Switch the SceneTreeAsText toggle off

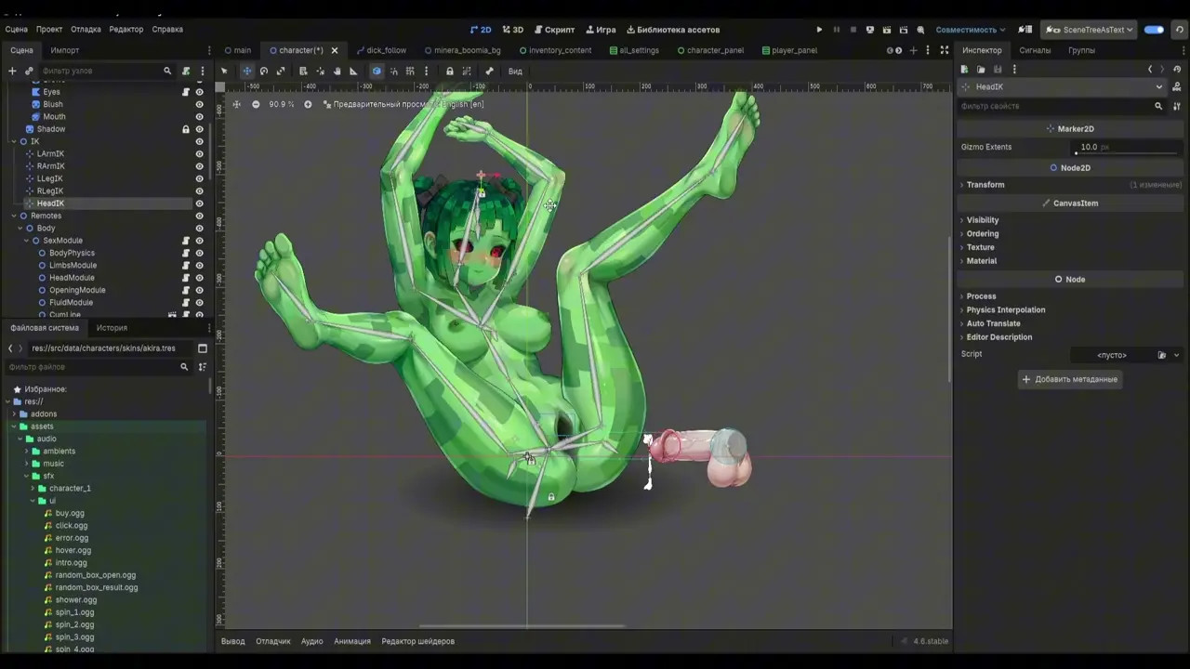1153,29
